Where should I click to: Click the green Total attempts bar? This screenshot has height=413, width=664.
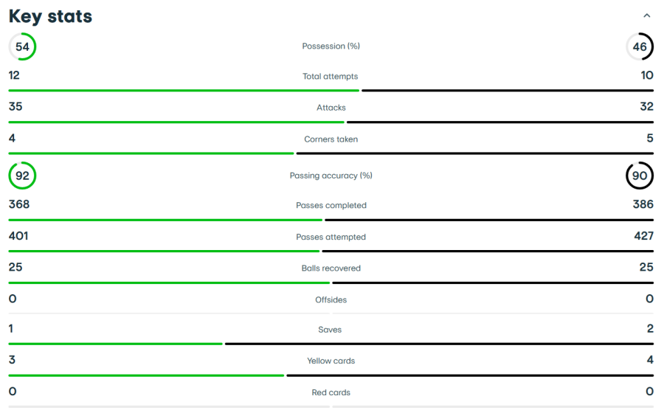(x=184, y=91)
